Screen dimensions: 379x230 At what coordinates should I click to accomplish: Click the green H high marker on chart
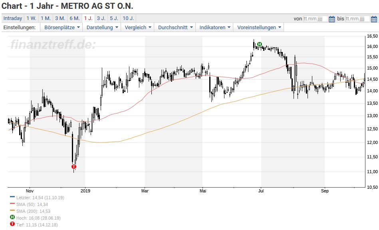(259, 44)
